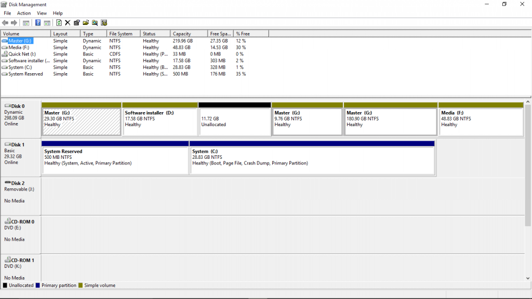Click the DVD (E:) label under CD-ROM 0
532x299 pixels.
(x=12, y=228)
